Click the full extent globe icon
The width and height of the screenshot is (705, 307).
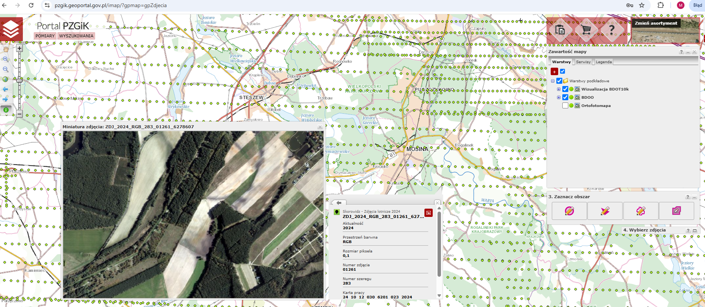6,79
